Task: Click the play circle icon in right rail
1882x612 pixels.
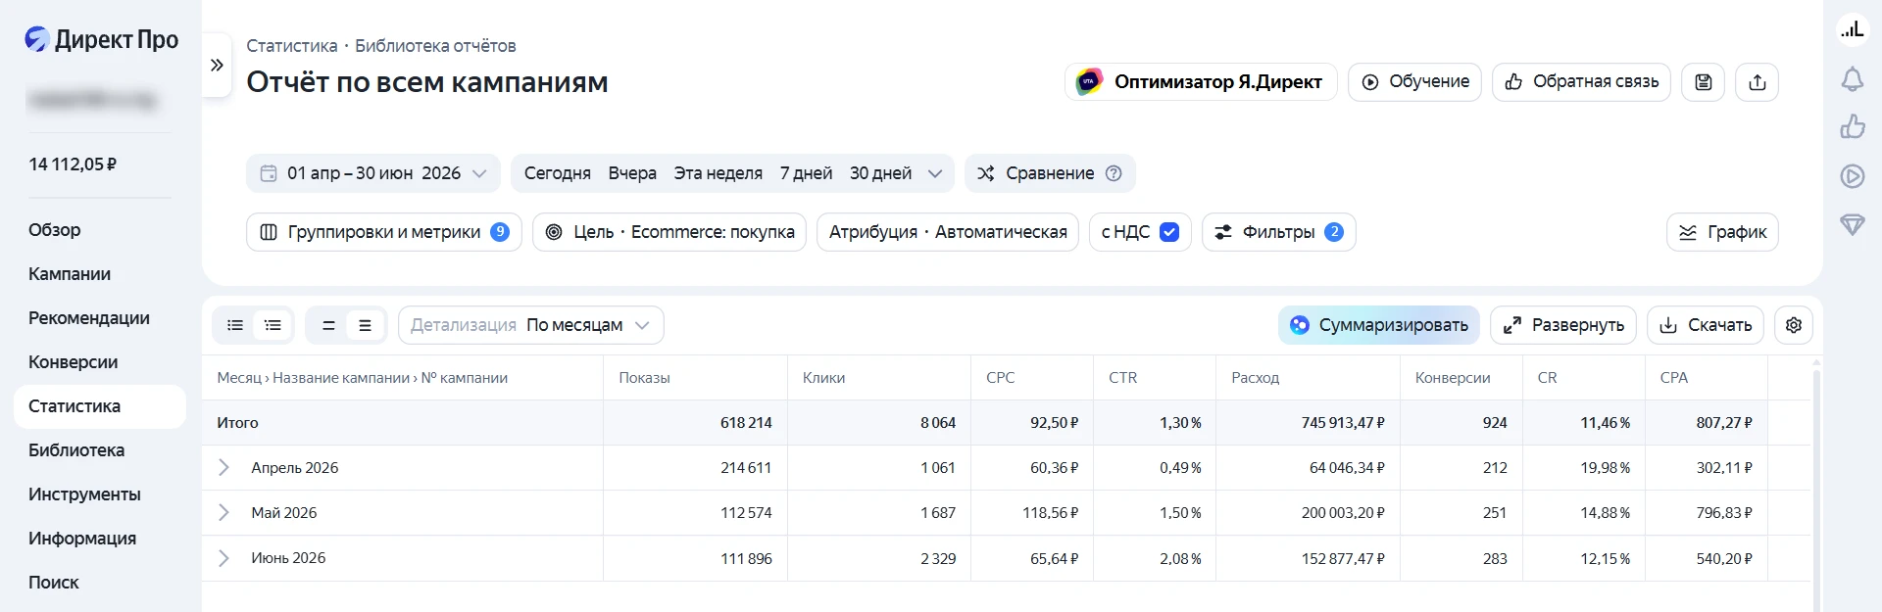Action: (x=1852, y=176)
